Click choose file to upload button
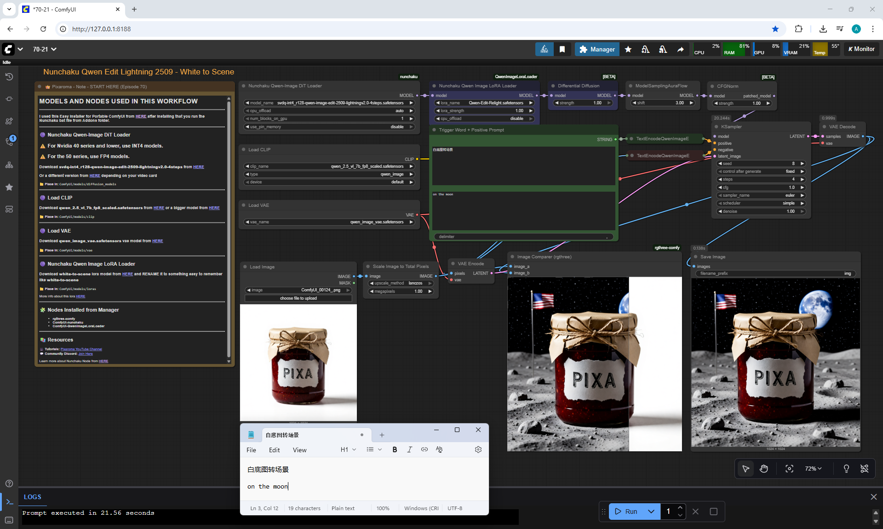Image resolution: width=883 pixels, height=529 pixels. [x=298, y=298]
